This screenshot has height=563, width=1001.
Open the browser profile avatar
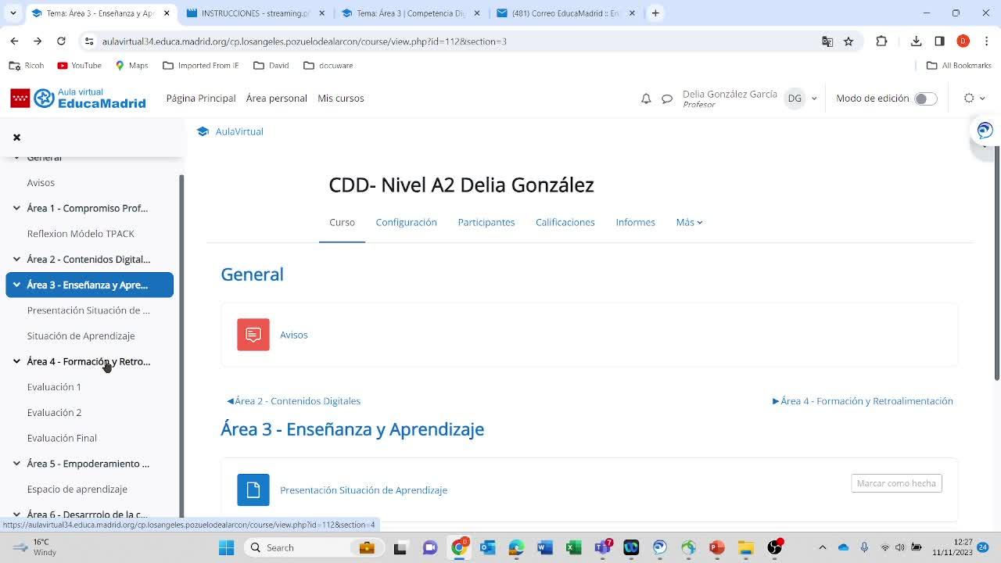coord(963,41)
